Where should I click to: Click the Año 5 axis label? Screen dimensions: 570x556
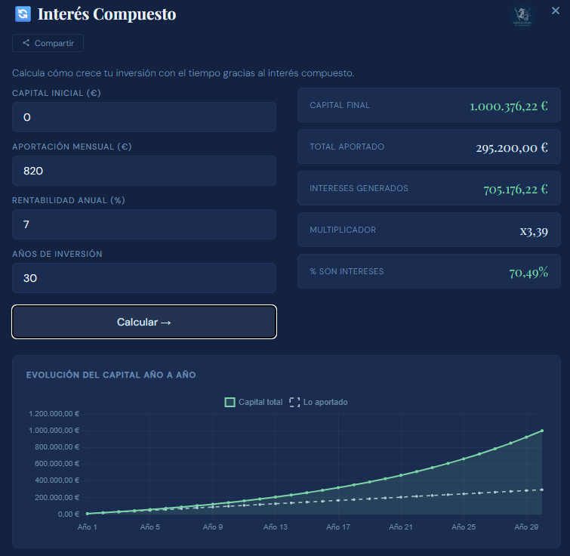pyautogui.click(x=149, y=527)
